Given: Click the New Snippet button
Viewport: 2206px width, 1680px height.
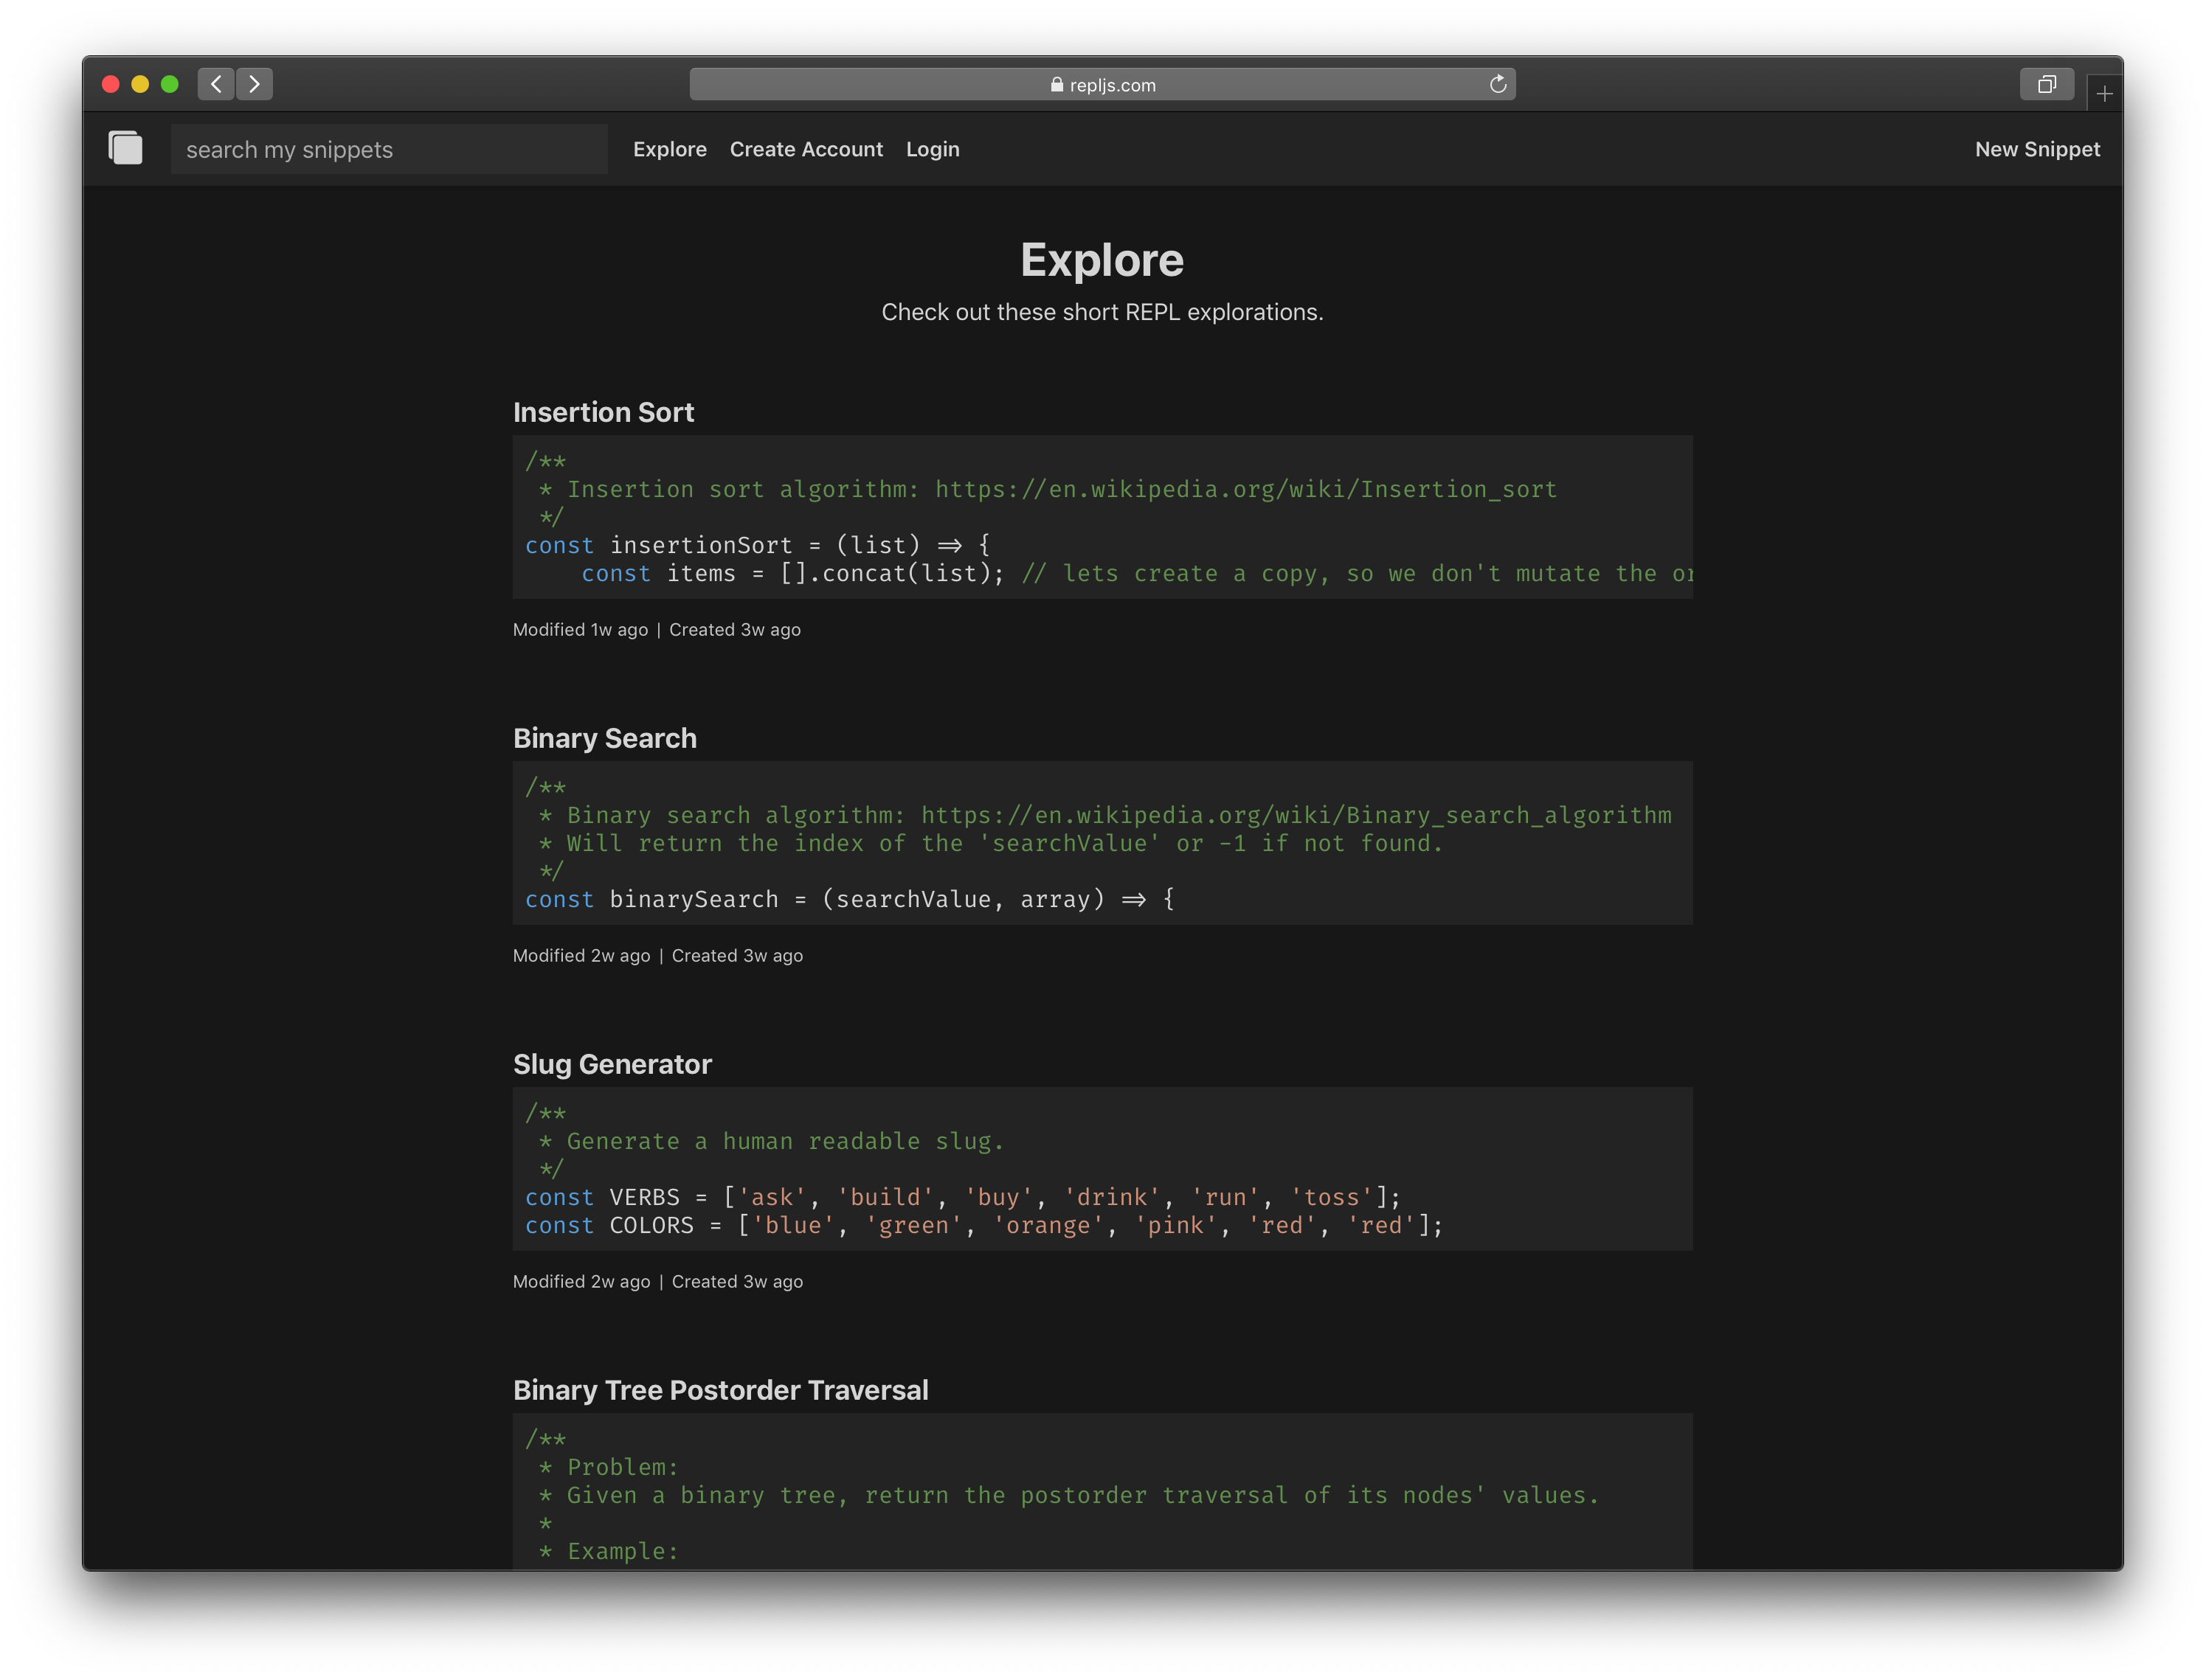Looking at the screenshot, I should [2037, 149].
